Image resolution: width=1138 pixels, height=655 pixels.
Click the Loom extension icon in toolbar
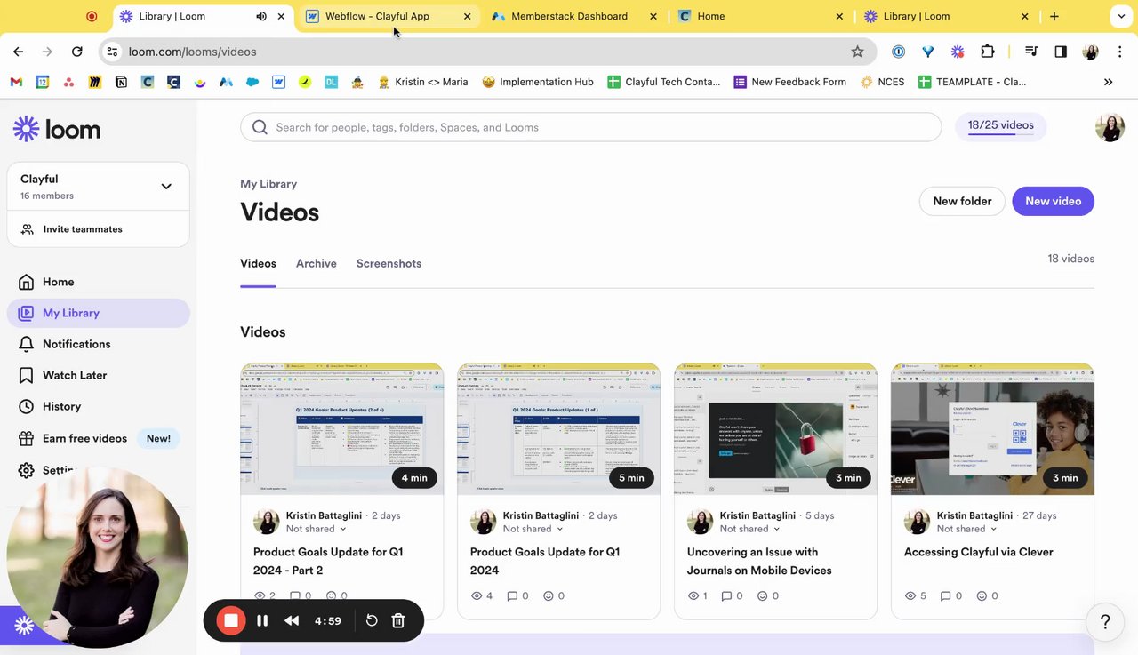point(958,52)
